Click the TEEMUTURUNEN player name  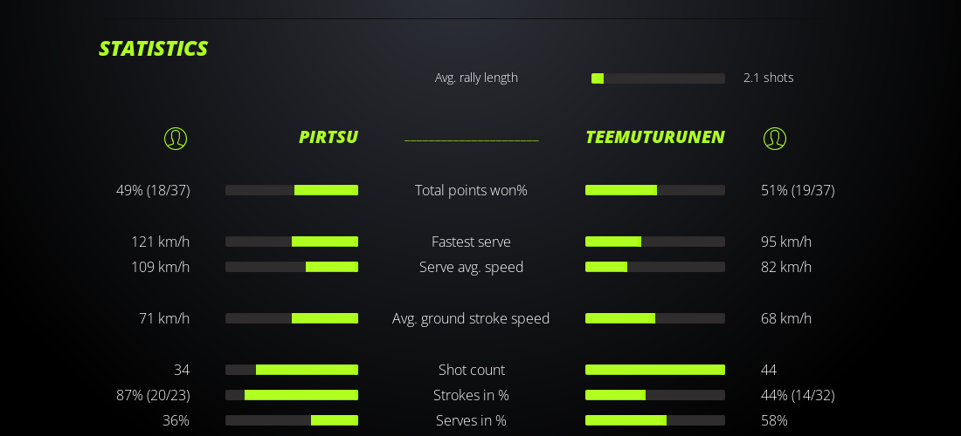654,137
